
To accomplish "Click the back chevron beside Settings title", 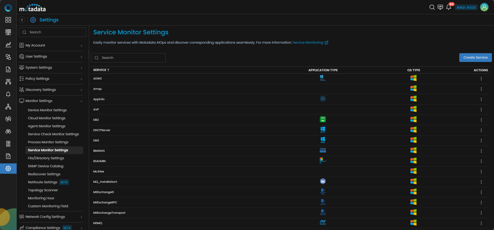I will point(22,20).
